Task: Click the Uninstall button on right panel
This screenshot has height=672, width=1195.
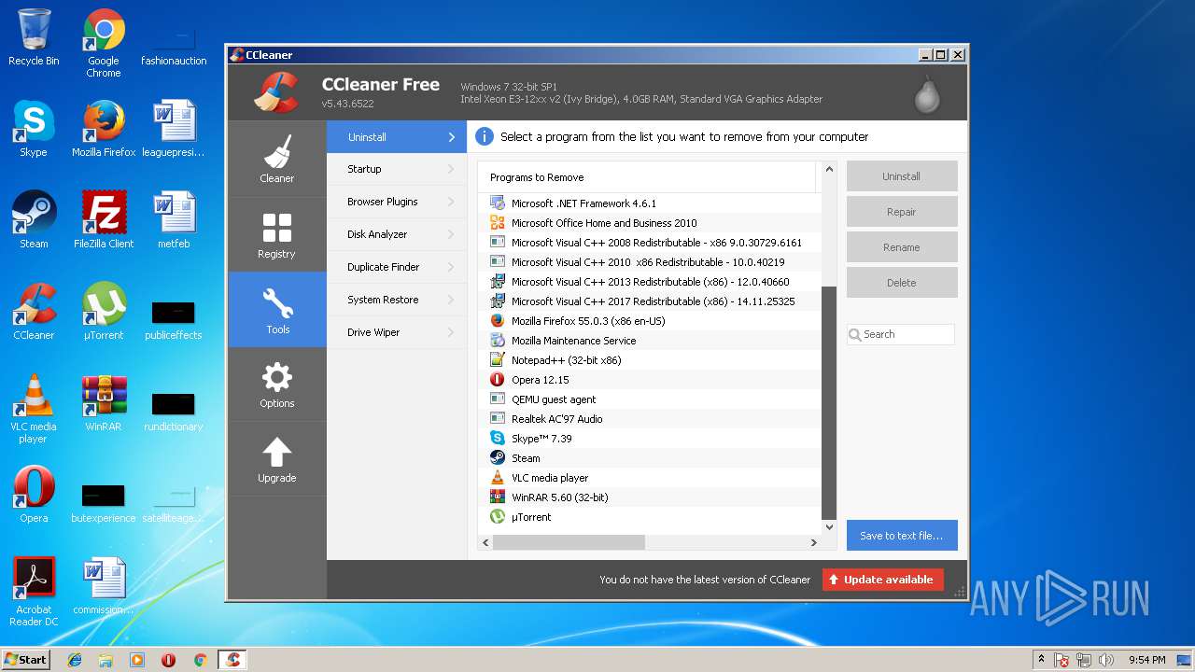Action: [902, 176]
